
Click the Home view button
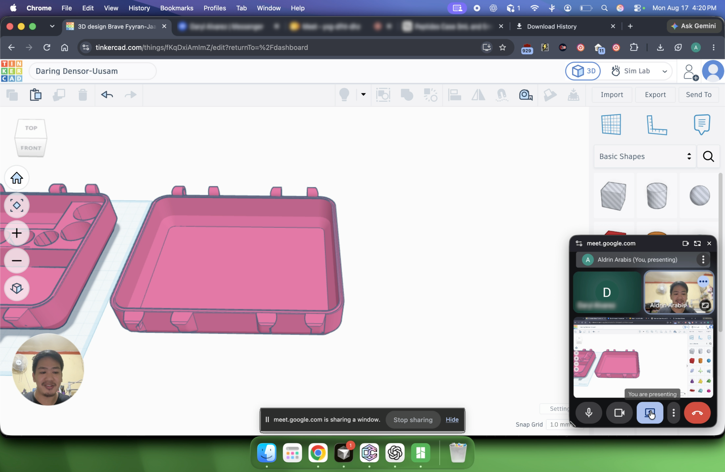[x=16, y=178]
